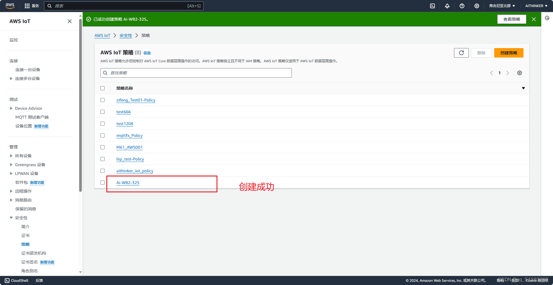Check the aithinker_iot_policy row checkbox
Viewport: 553px width, 285px height.
103,171
